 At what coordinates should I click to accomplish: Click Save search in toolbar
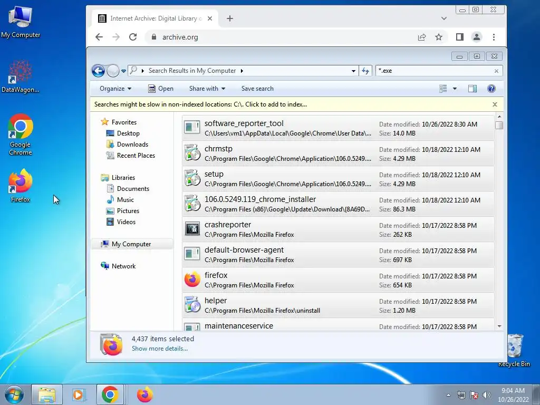coord(257,89)
